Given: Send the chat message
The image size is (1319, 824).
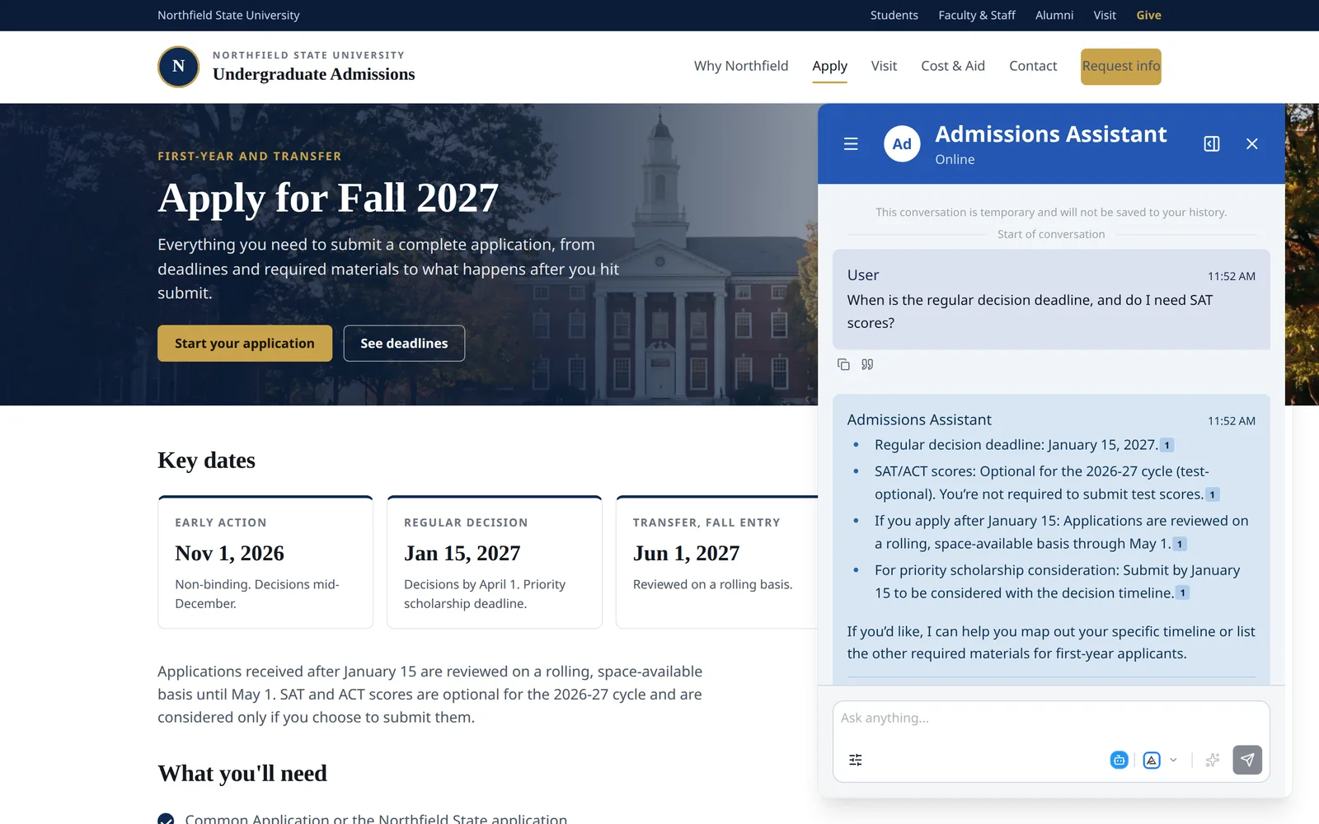Looking at the screenshot, I should [1247, 760].
